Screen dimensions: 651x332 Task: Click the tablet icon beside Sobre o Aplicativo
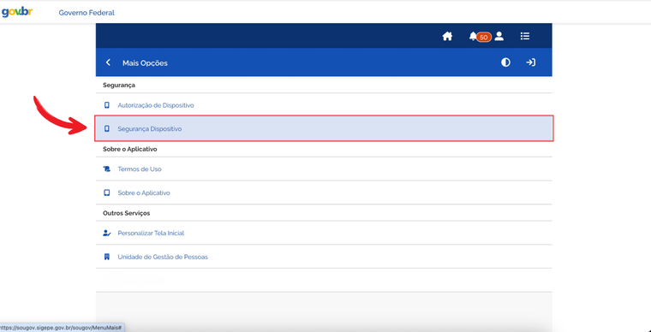click(x=107, y=193)
